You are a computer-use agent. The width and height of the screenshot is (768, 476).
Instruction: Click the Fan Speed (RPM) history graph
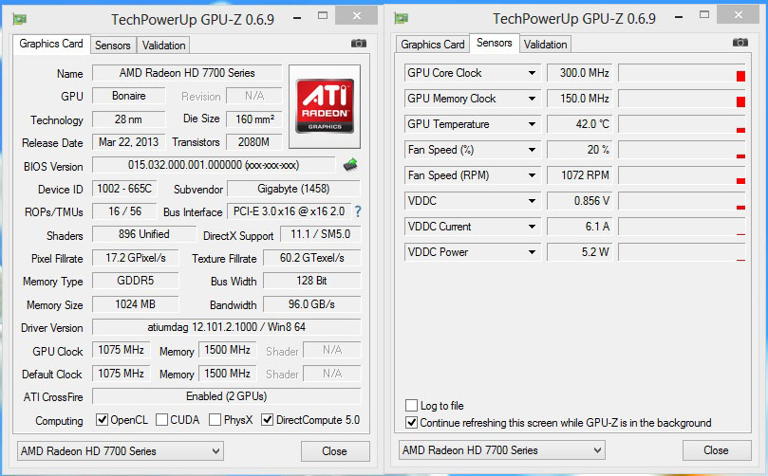click(x=682, y=175)
